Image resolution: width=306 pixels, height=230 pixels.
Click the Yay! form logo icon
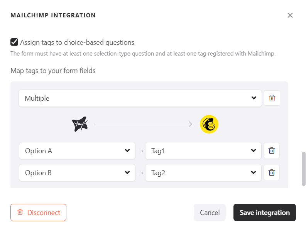(80, 124)
